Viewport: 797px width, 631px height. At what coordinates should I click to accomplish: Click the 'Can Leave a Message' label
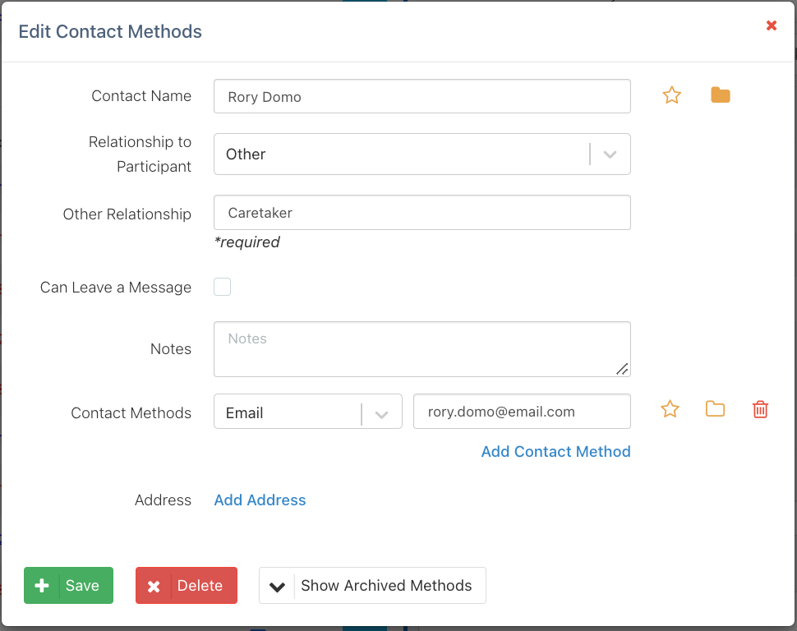click(115, 288)
